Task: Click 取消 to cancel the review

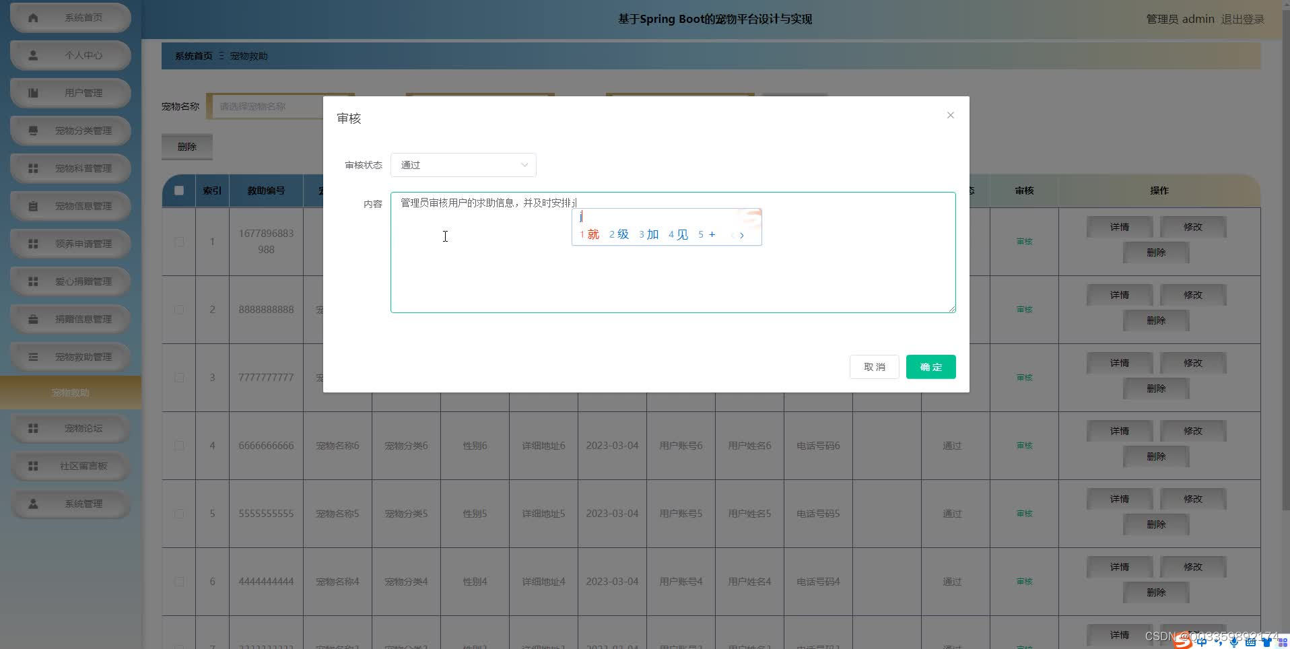Action: click(x=875, y=367)
